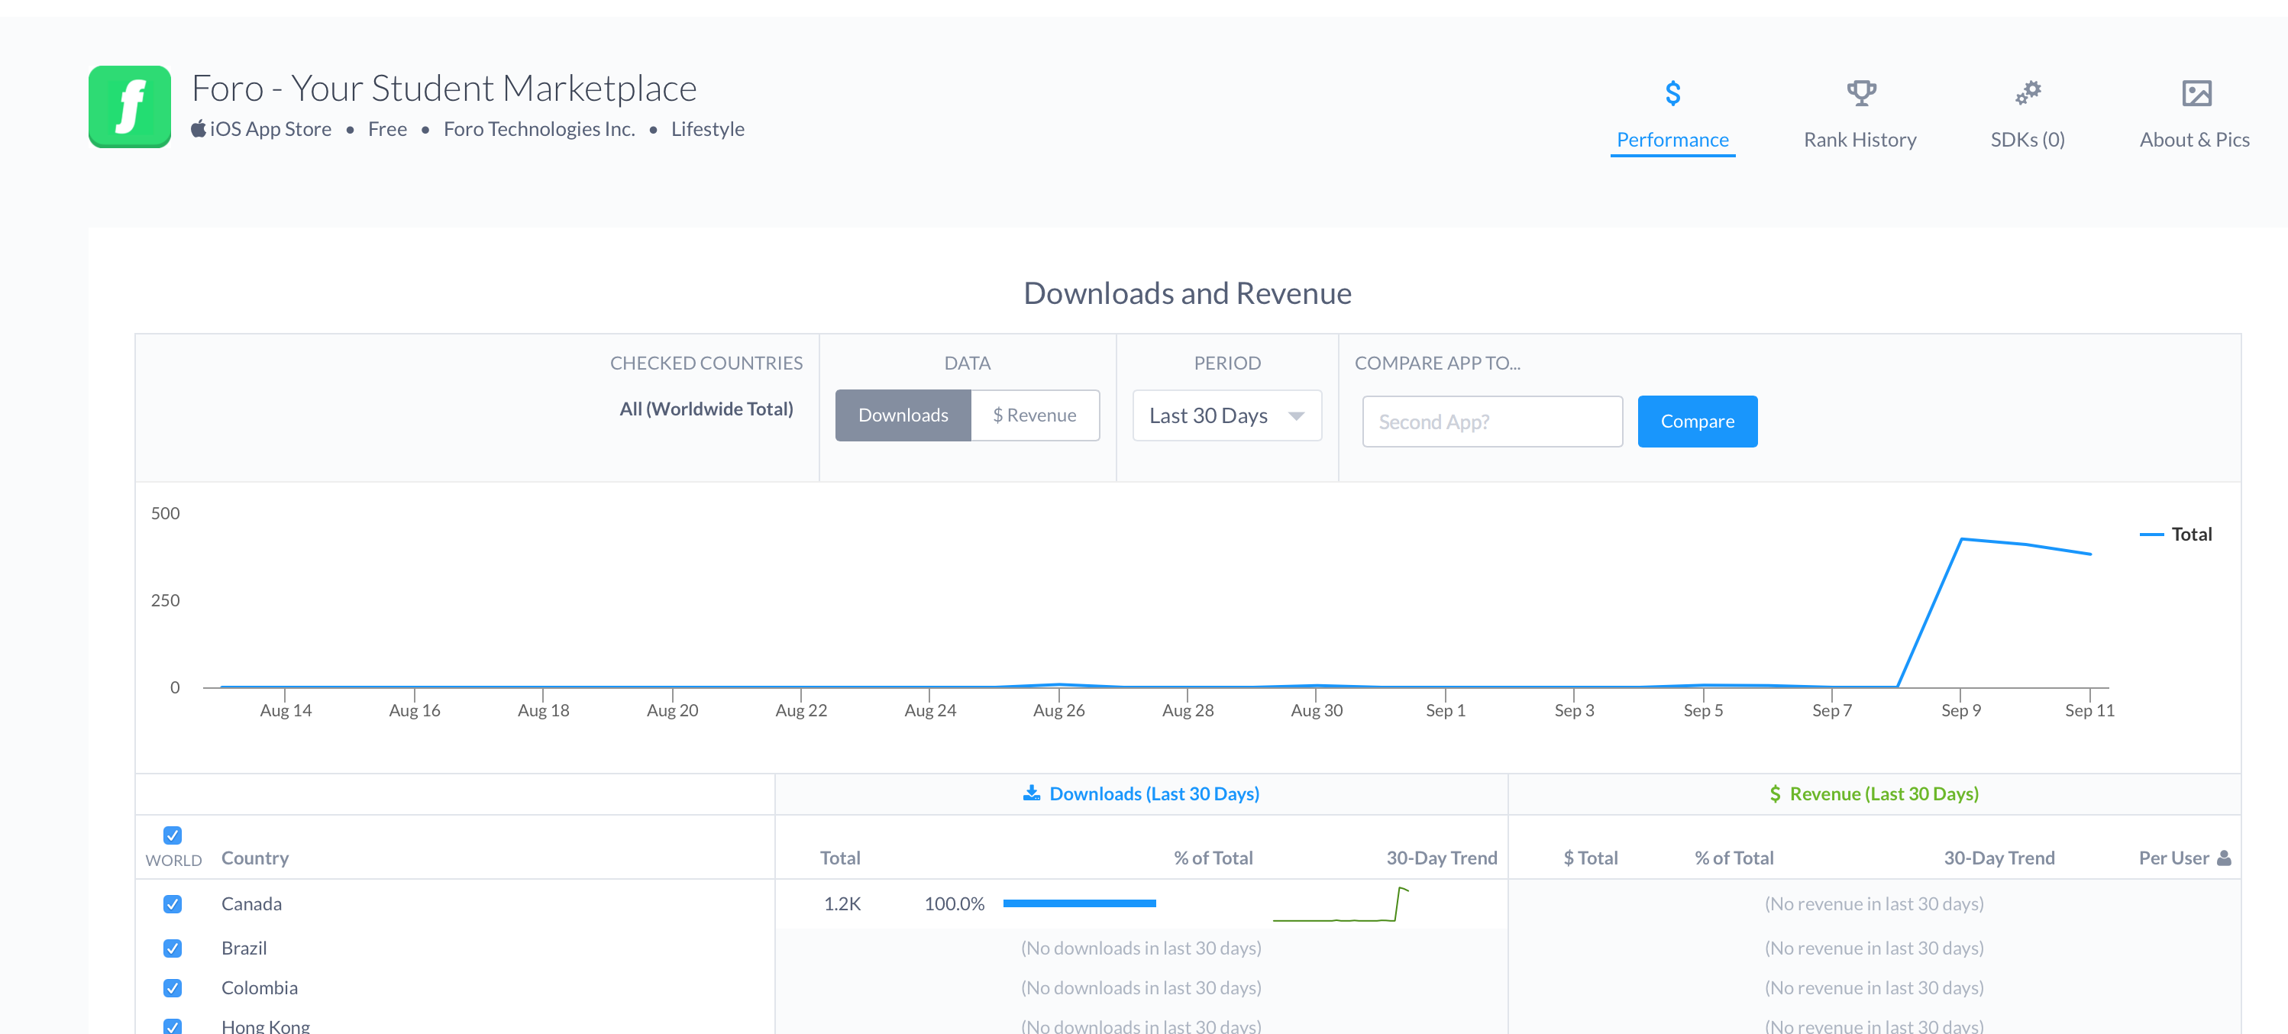
Task: Disable the Brazil country checkbox
Action: (x=173, y=948)
